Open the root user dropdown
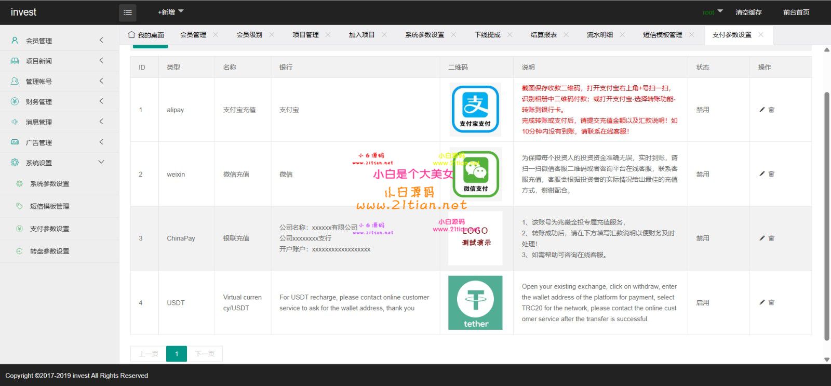The image size is (831, 386). pos(713,12)
